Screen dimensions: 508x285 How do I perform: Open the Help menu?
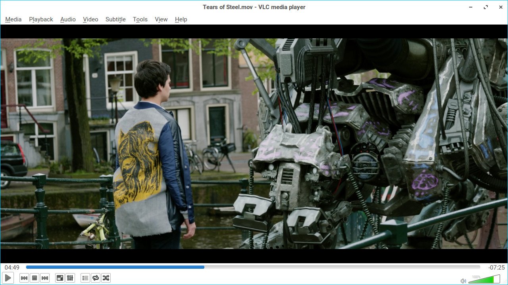coord(181,19)
